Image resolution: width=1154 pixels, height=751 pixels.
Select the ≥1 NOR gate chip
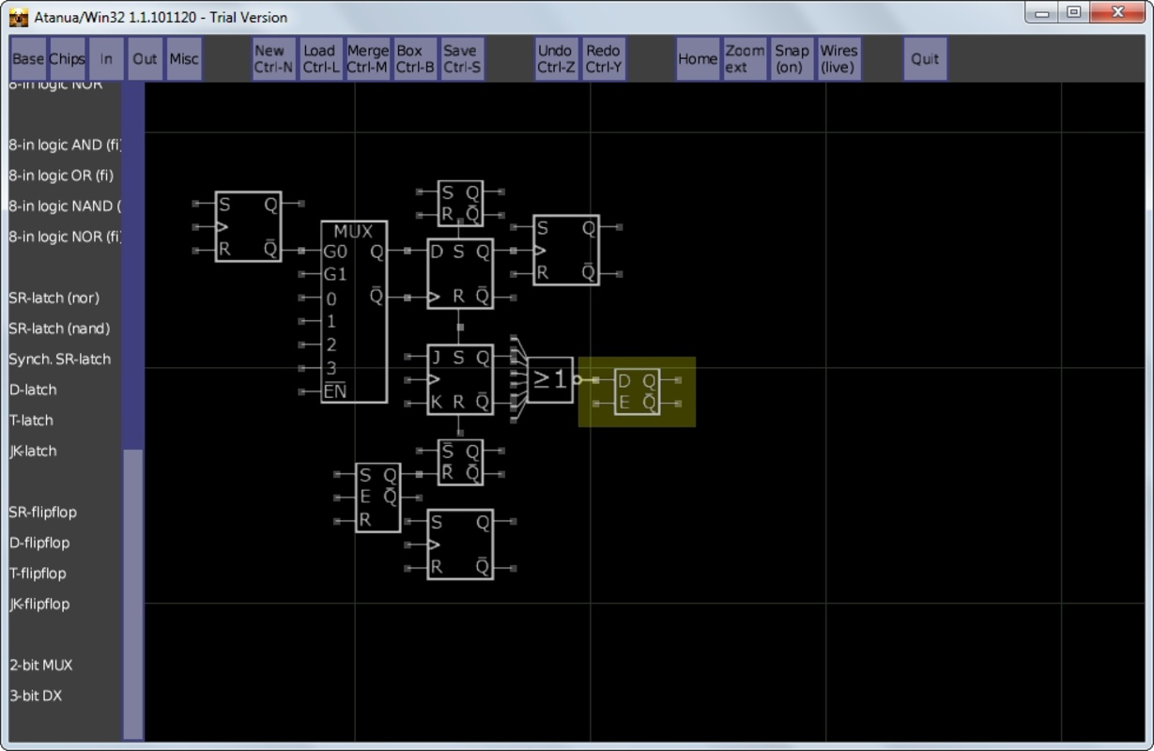tap(550, 379)
